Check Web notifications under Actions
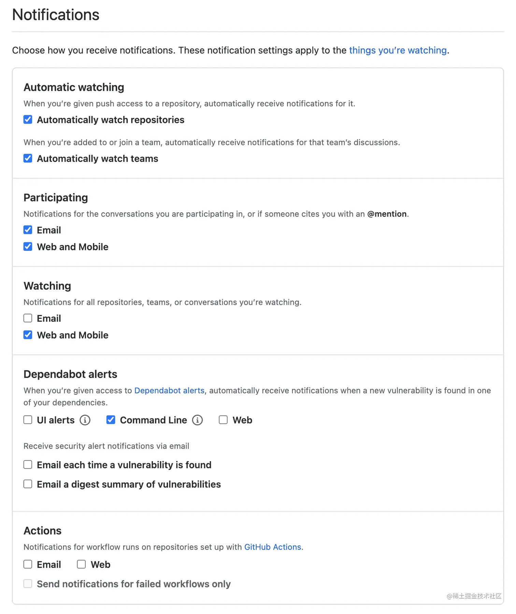This screenshot has height=614, width=516. pyautogui.click(x=81, y=564)
